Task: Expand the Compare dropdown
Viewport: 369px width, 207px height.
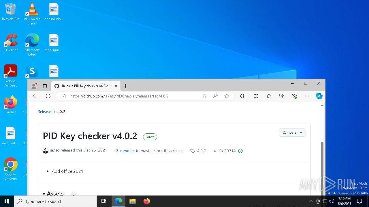Action: (292, 133)
